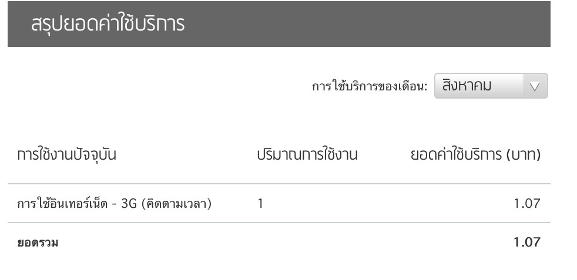Viewport: 577px width, 280px height.
Task: Click the 3G internet charge 1.07
Action: click(527, 203)
